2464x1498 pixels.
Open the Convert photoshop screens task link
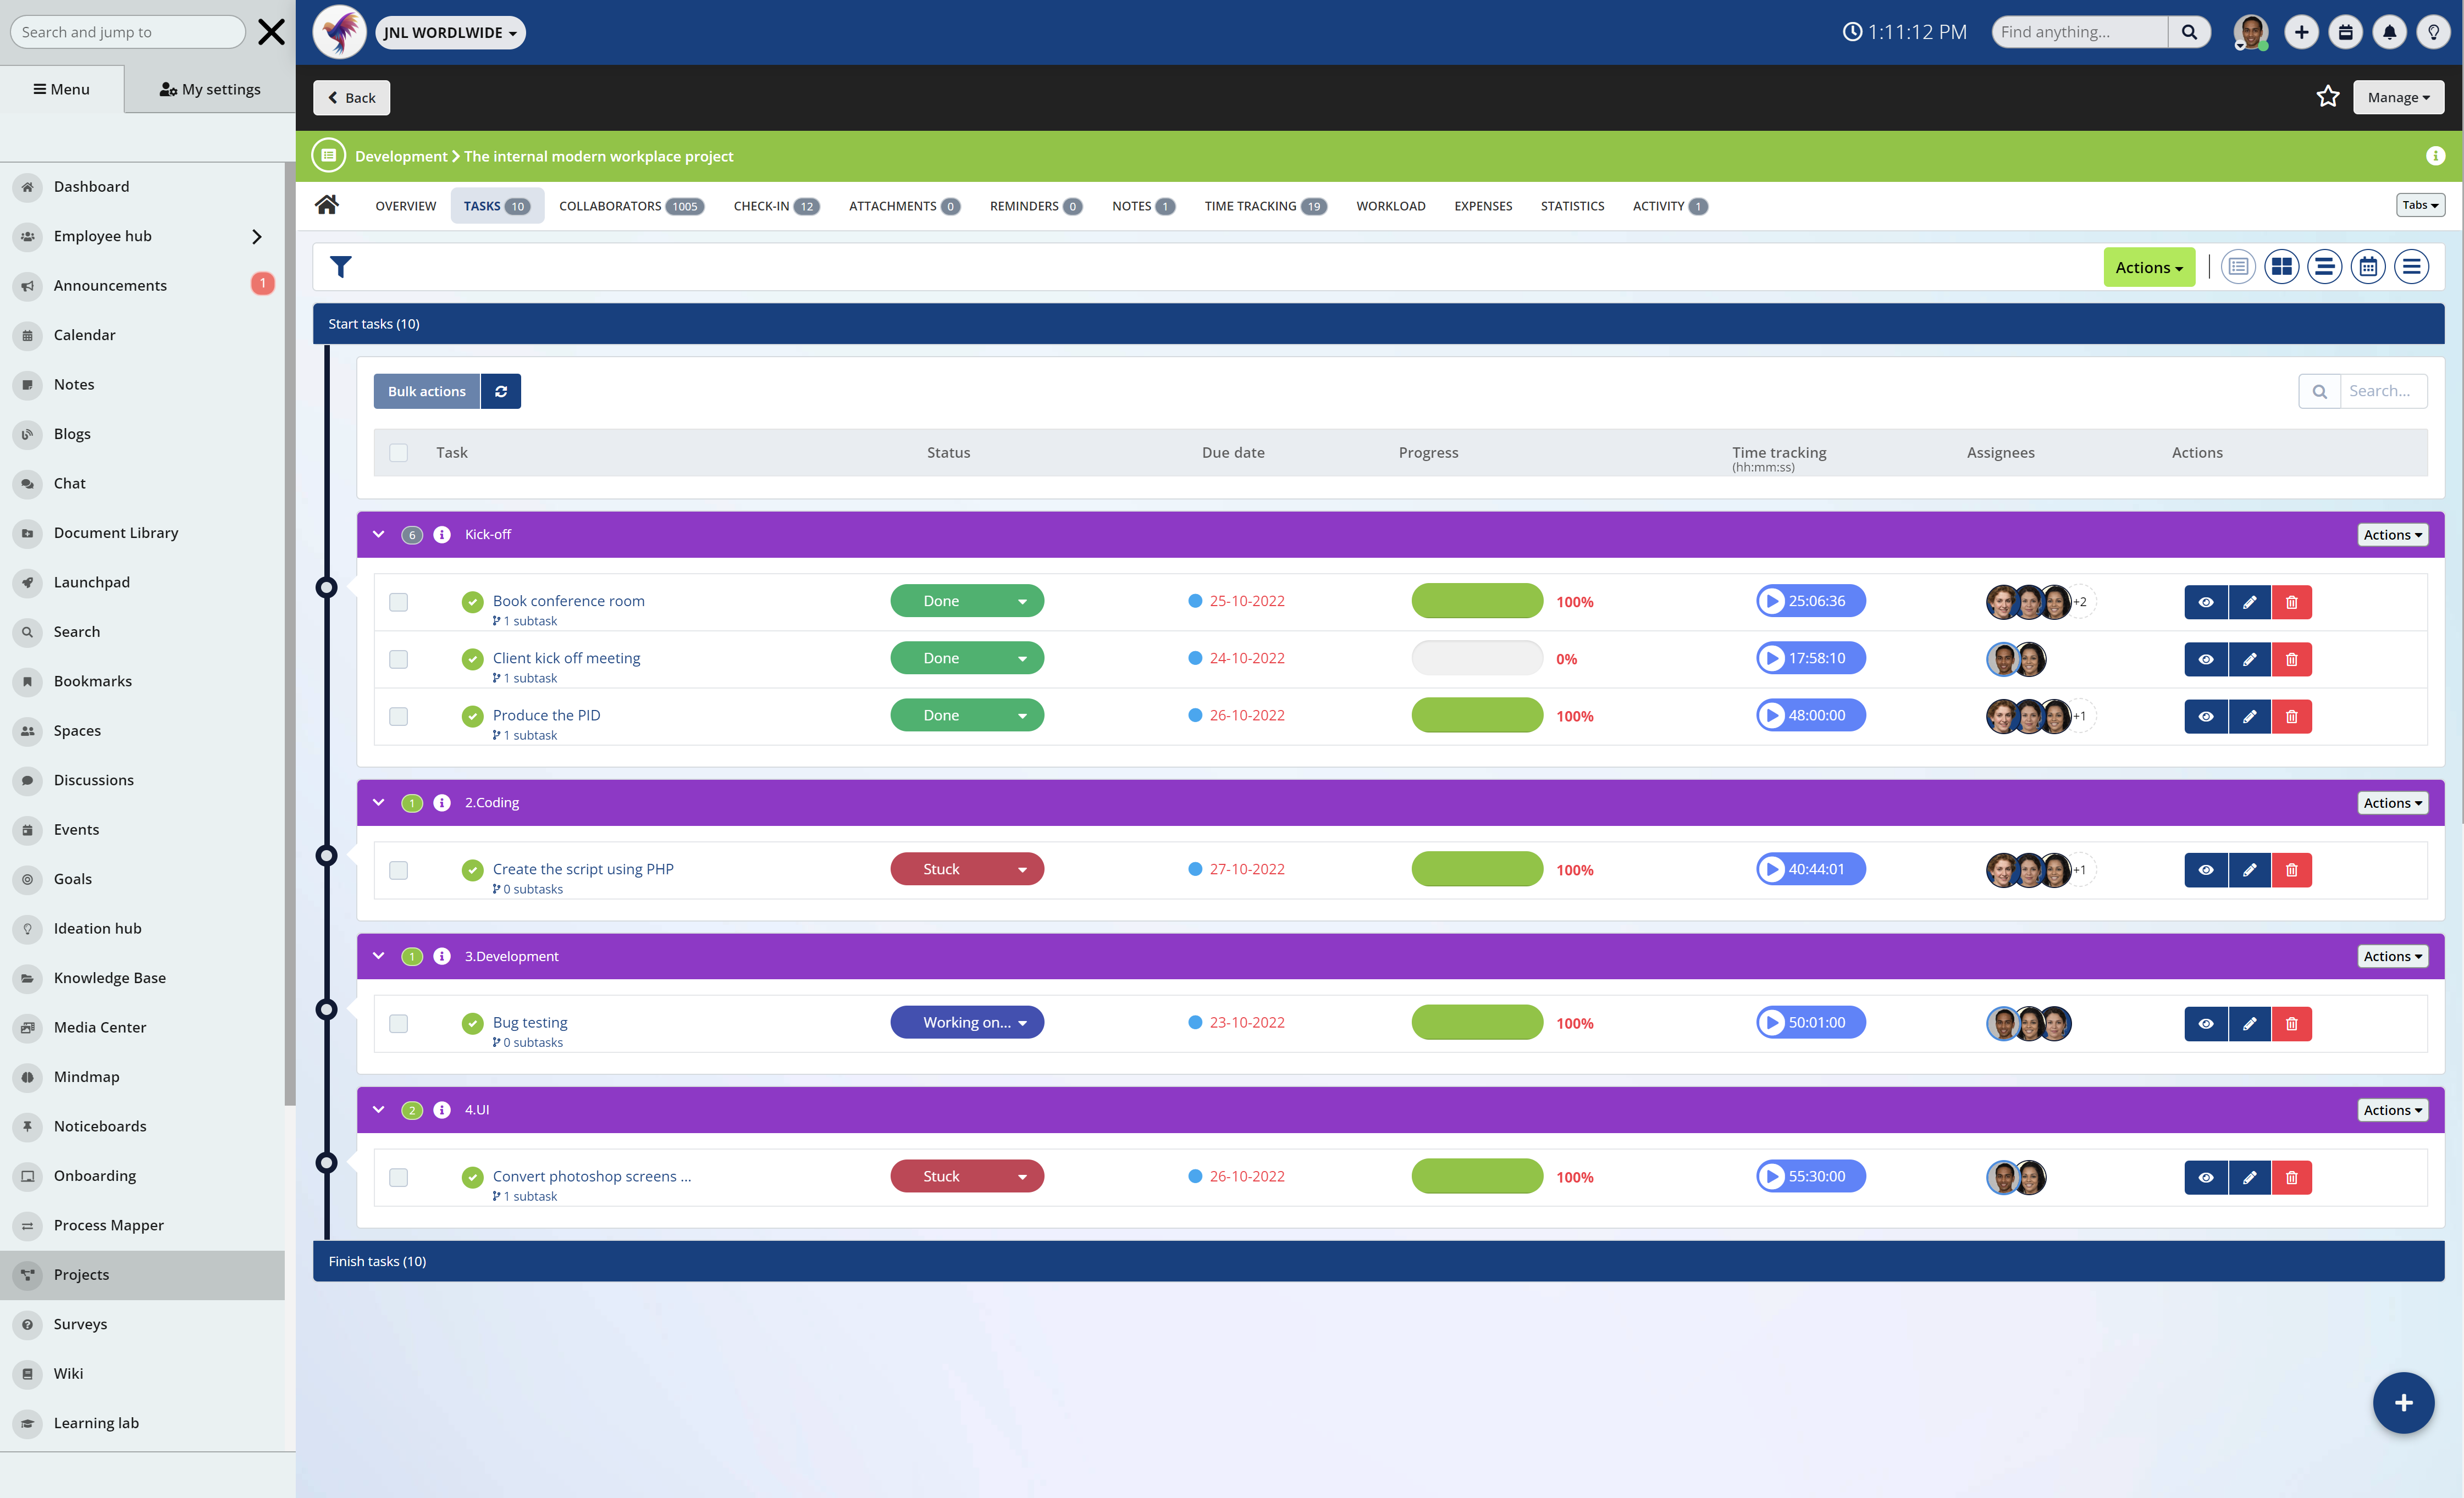pos(591,1176)
